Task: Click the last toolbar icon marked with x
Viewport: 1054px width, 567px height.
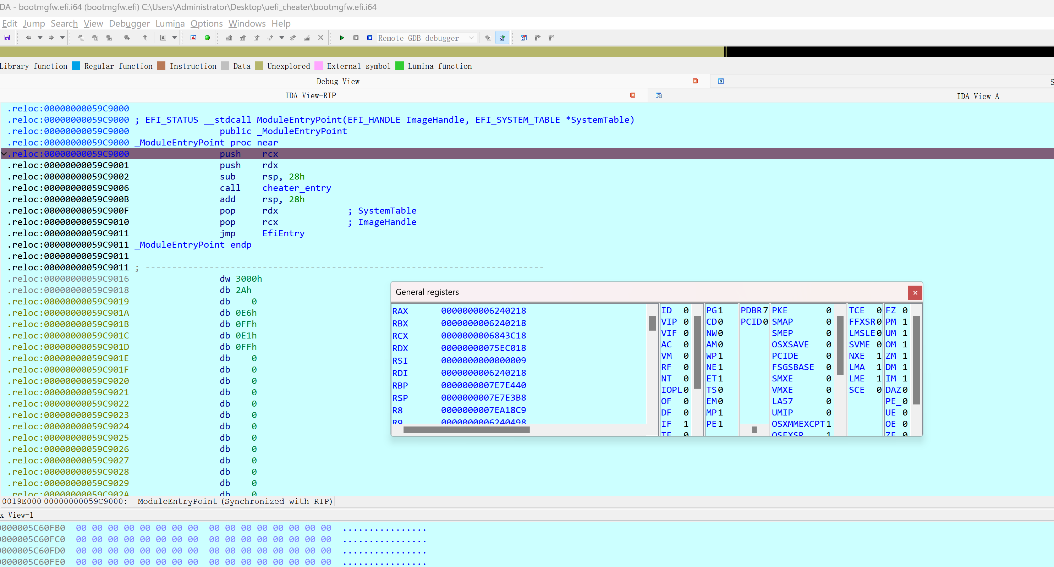Action: 551,38
